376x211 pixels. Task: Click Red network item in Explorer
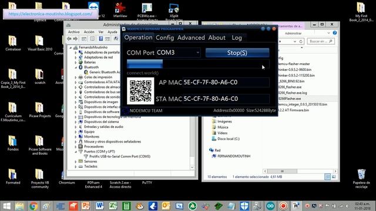217,150
